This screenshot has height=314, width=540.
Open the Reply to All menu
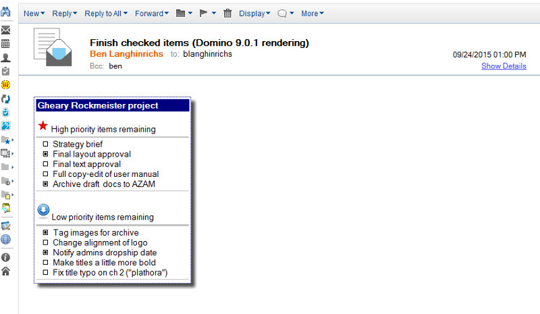(106, 14)
